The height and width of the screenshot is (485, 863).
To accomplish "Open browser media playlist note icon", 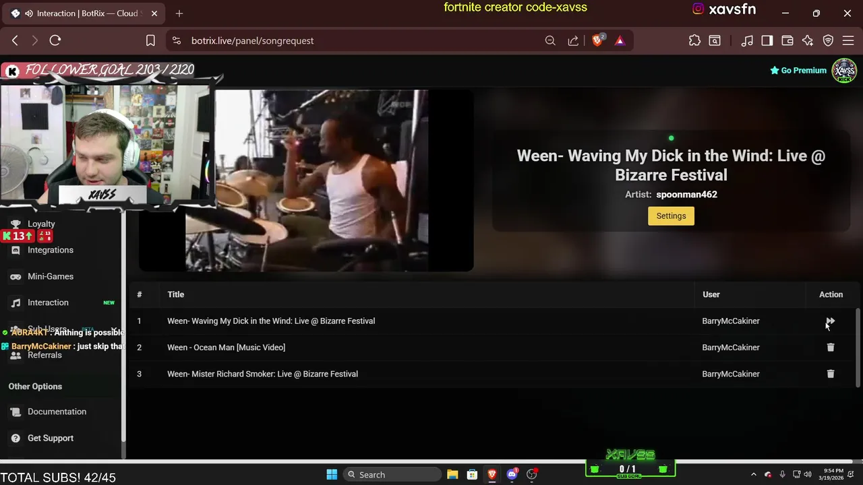I will click(747, 40).
